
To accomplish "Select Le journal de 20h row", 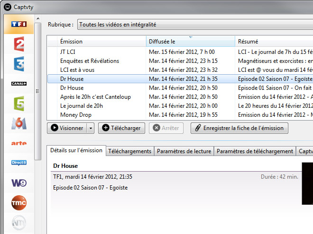I will tap(180, 106).
